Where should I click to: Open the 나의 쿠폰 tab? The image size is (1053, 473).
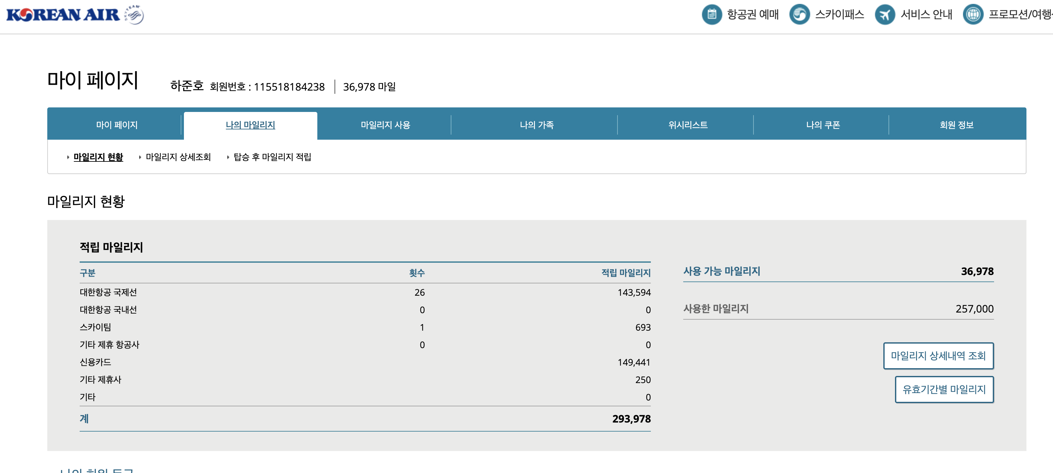point(822,125)
